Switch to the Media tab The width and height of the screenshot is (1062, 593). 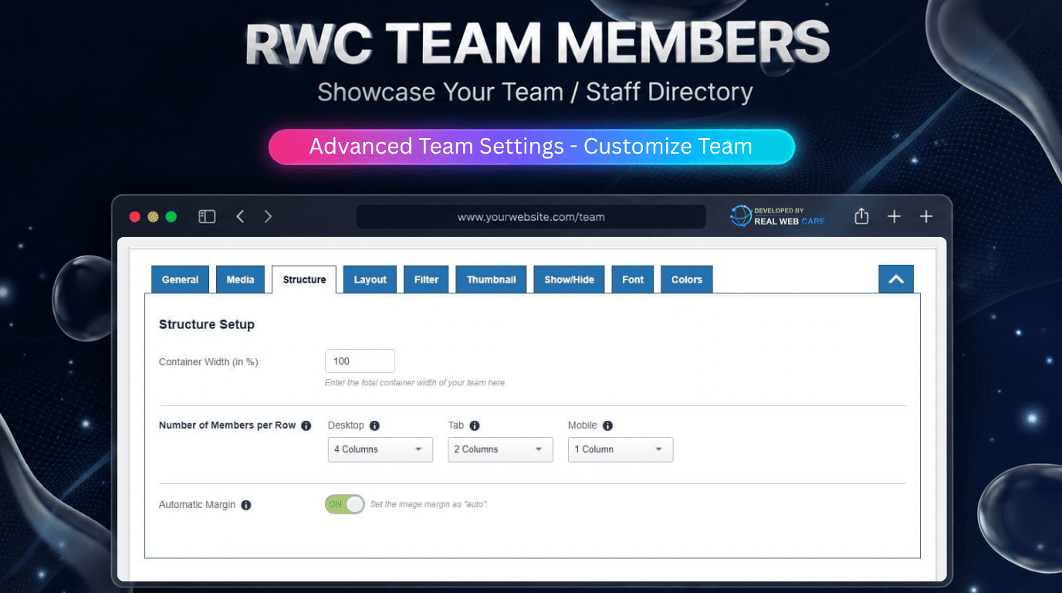point(240,280)
